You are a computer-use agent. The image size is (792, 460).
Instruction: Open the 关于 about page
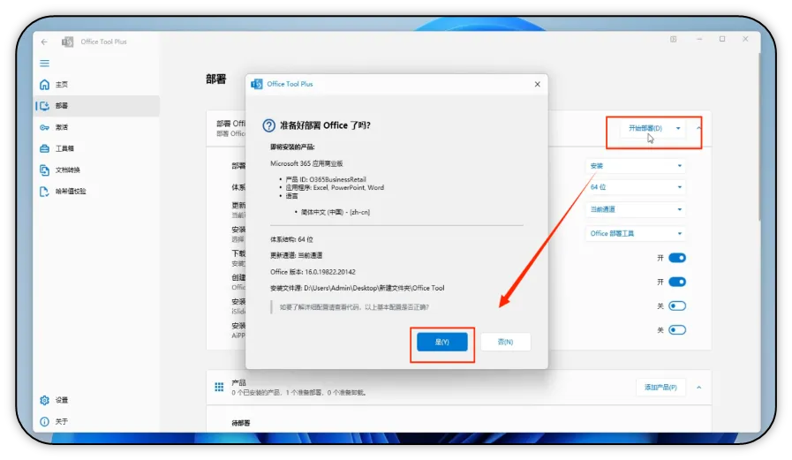tap(96, 422)
